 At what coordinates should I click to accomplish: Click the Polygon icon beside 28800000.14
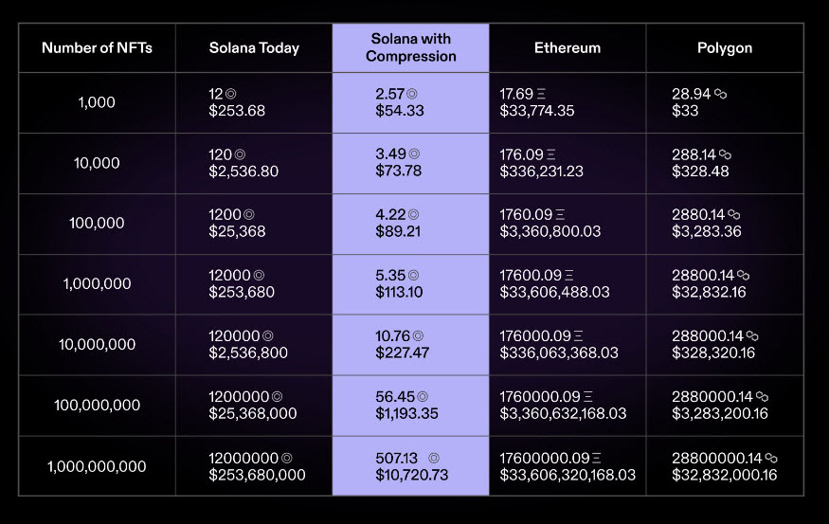tap(771, 458)
